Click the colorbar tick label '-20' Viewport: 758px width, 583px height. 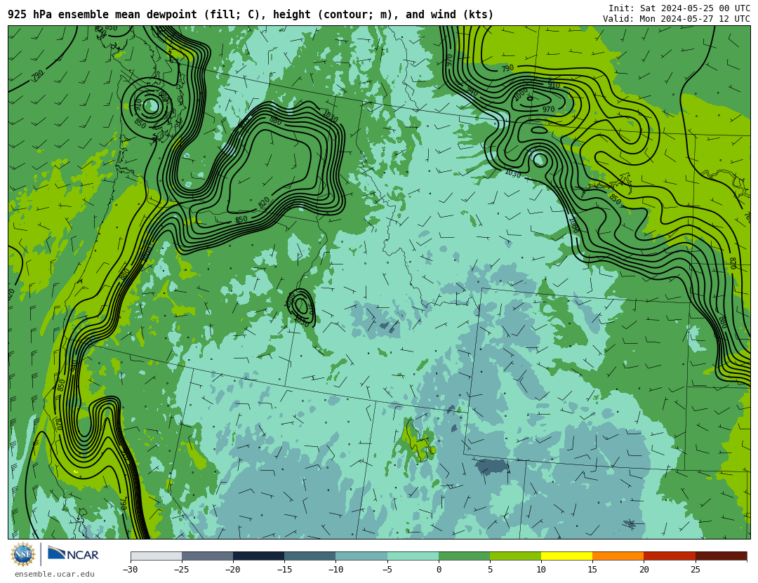(232, 570)
